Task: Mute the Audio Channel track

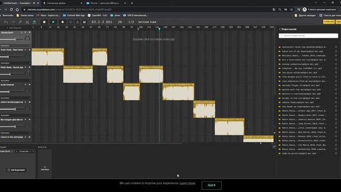Action: point(30,85)
